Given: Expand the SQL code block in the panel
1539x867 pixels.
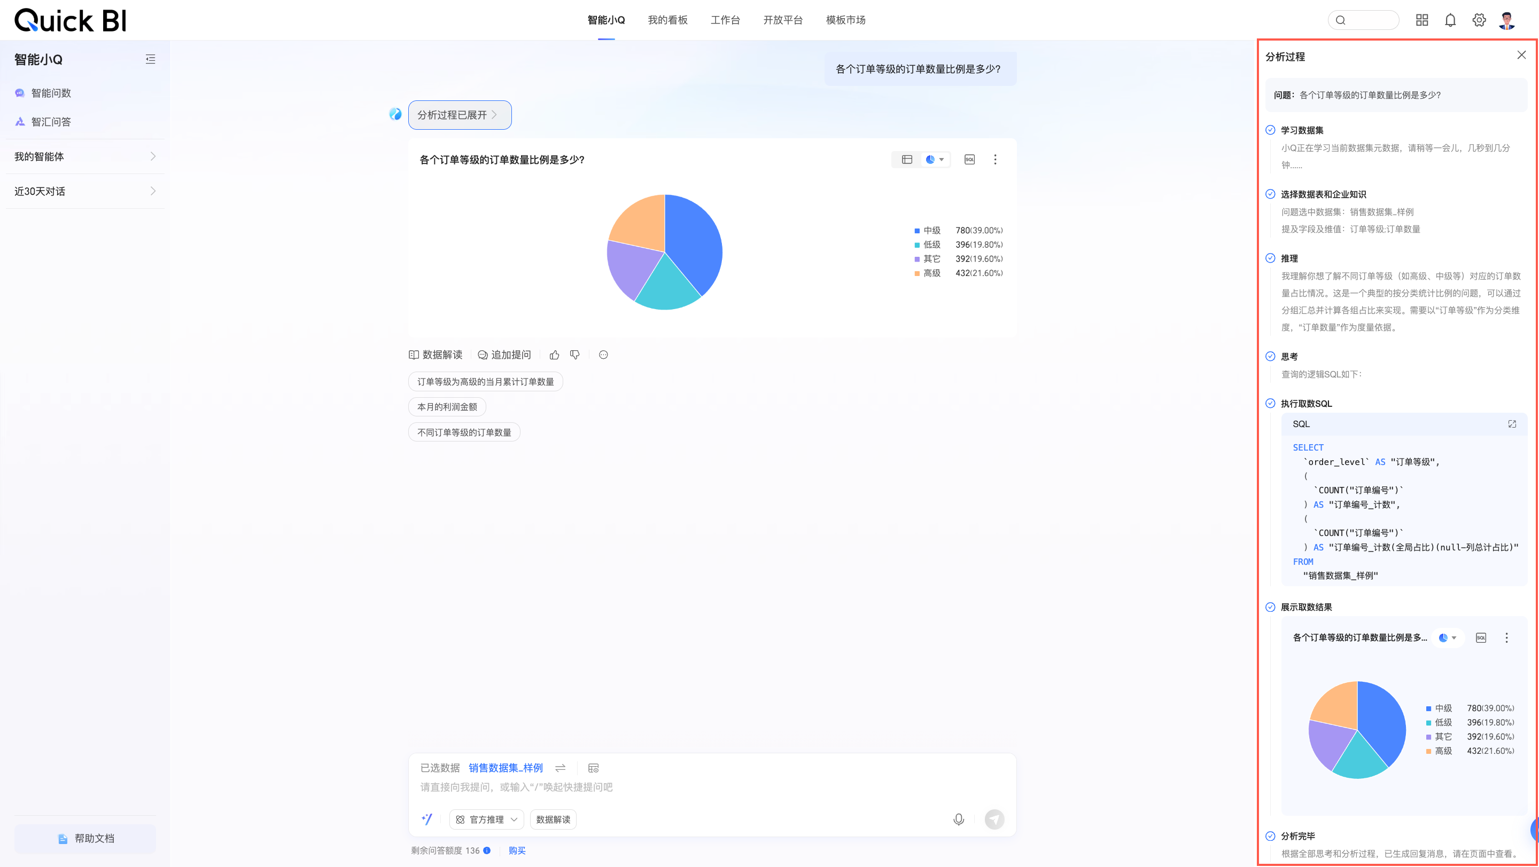Looking at the screenshot, I should 1512,424.
